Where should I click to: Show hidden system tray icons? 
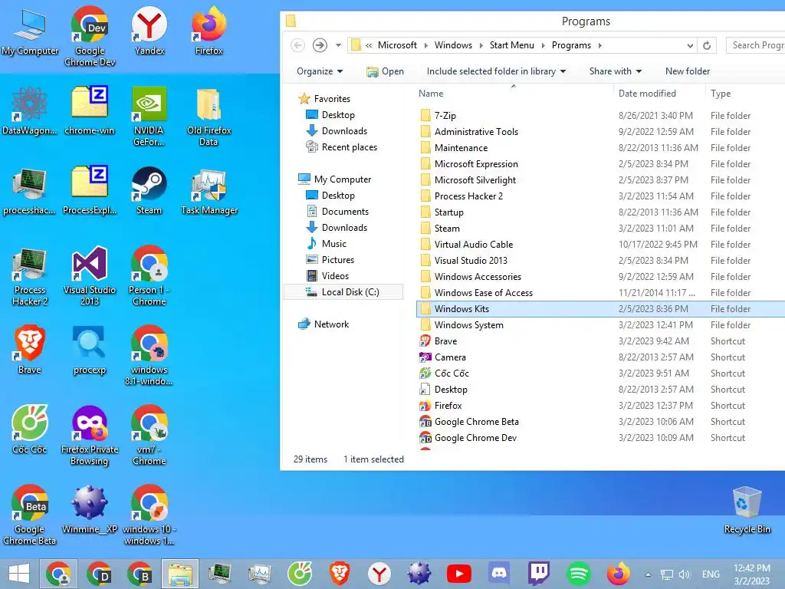tap(649, 574)
